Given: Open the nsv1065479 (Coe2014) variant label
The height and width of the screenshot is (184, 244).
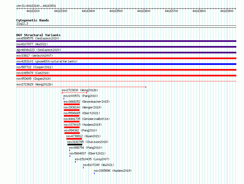Looking at the screenshot, I should (33, 73).
